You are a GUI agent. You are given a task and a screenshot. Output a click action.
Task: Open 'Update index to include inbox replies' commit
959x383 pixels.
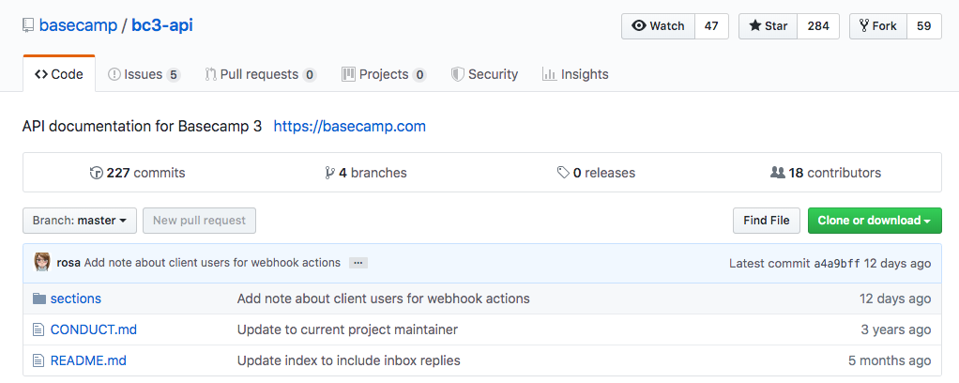coord(349,360)
